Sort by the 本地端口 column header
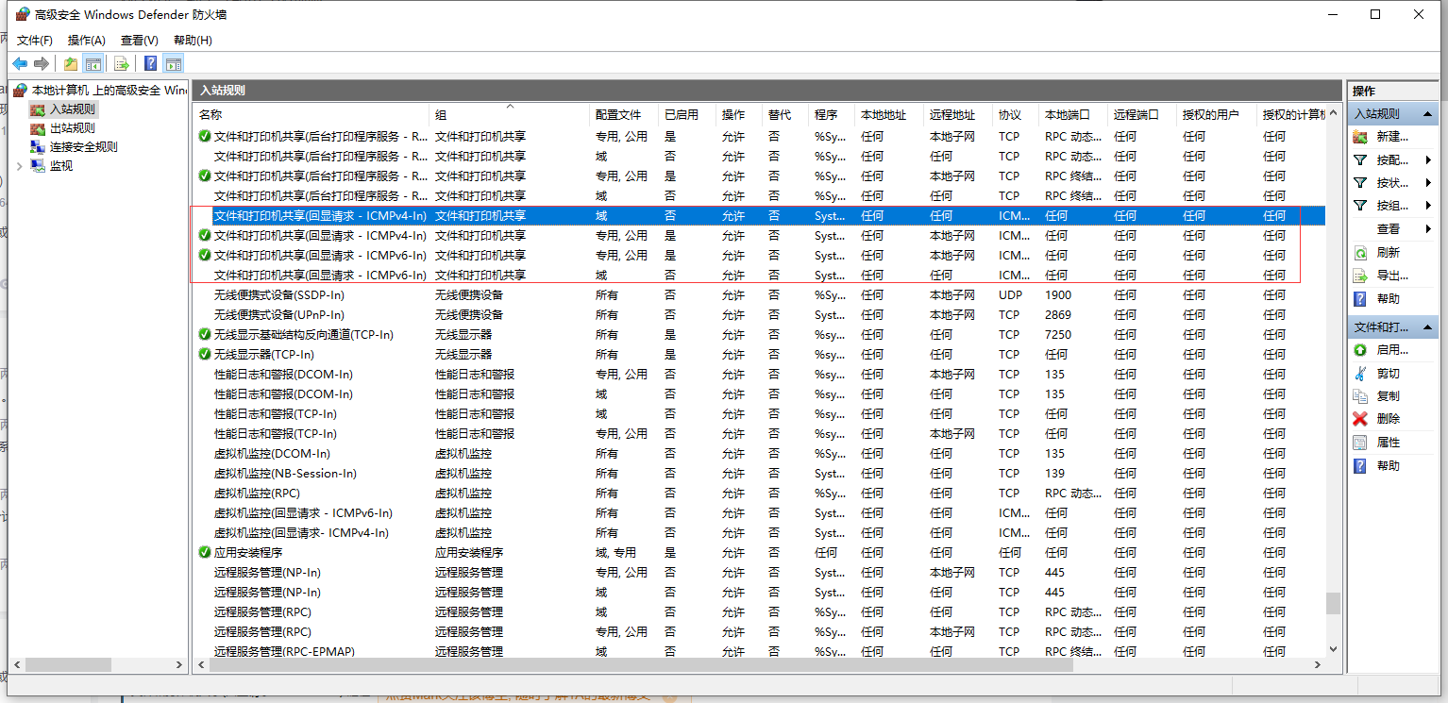The width and height of the screenshot is (1448, 703). pyautogui.click(x=1073, y=115)
